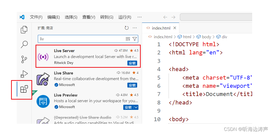Viewport: 272px width, 134px height.
Task: Click the 扩展: 商店 panel title
Action: tap(45, 28)
